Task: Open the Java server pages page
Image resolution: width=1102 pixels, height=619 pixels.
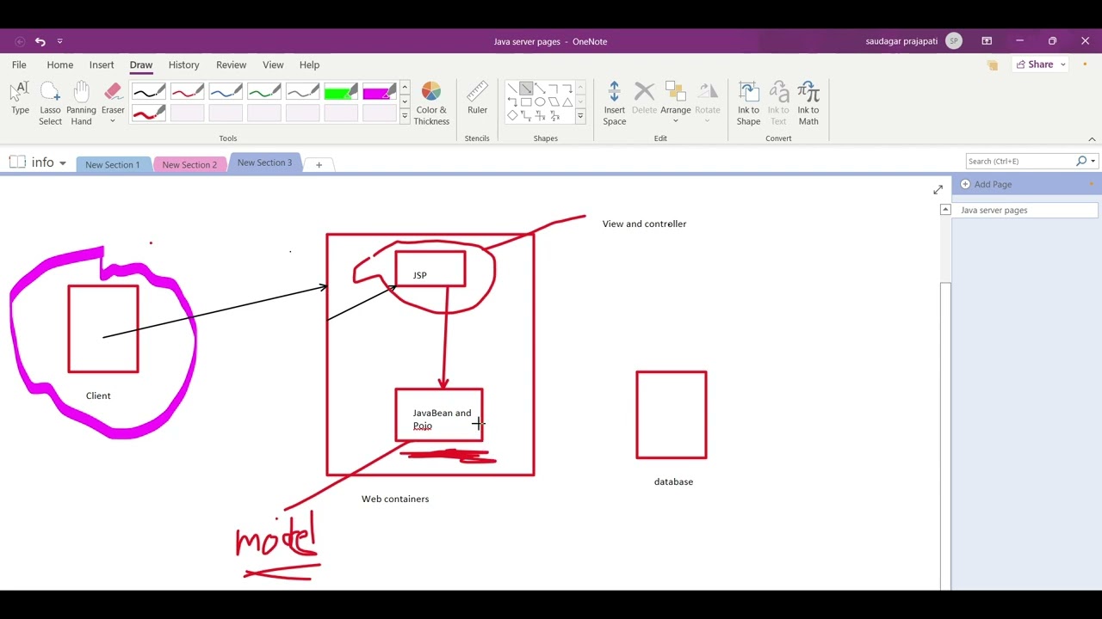Action: coord(1025,210)
